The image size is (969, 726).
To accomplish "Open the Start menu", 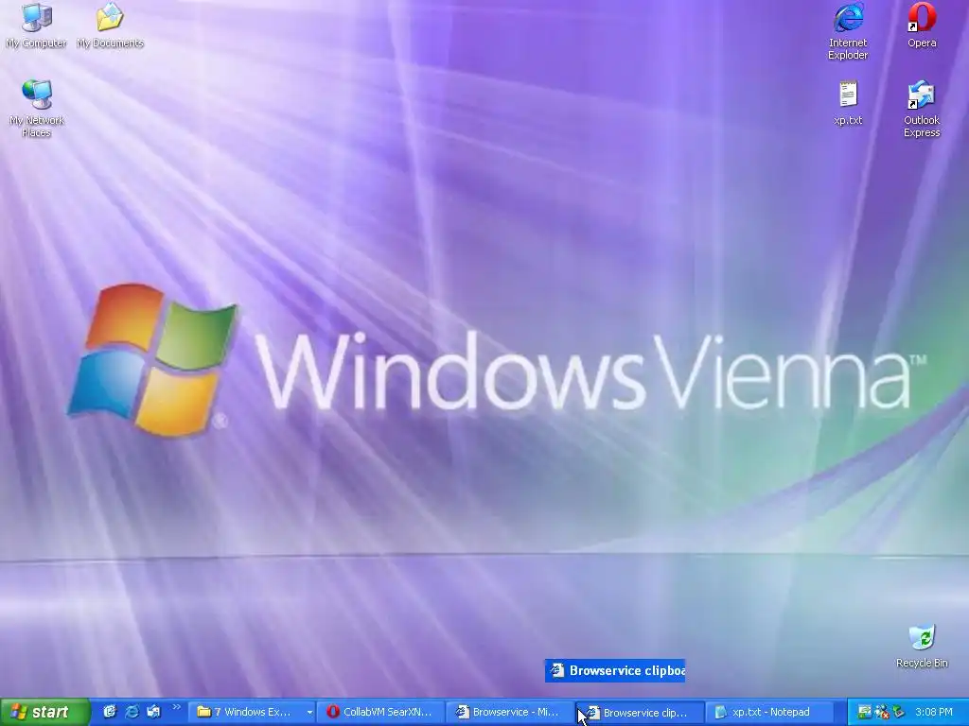I will click(45, 712).
